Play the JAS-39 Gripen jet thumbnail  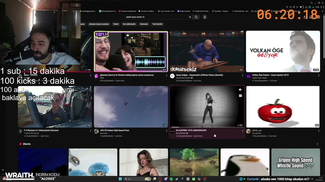pos(131,107)
